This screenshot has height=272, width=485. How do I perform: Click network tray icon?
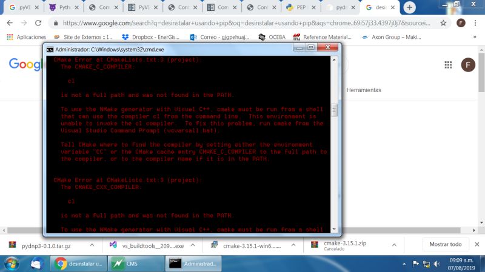point(427,264)
